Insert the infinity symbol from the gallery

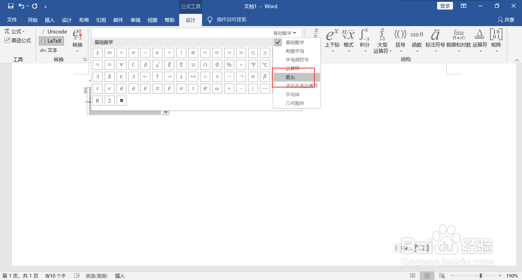coord(109,52)
